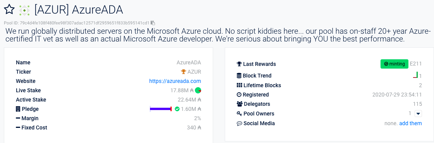Image resolution: width=434 pixels, height=143 pixels.
Task: Click the 'add them' social media link
Action: tap(410, 123)
